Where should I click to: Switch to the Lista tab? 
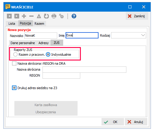[12, 24]
